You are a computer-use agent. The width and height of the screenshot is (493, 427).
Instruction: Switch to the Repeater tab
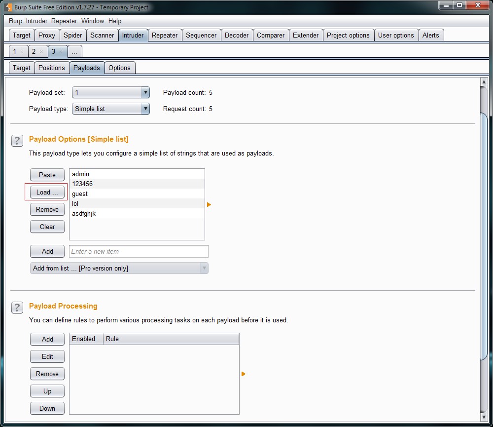tap(164, 35)
